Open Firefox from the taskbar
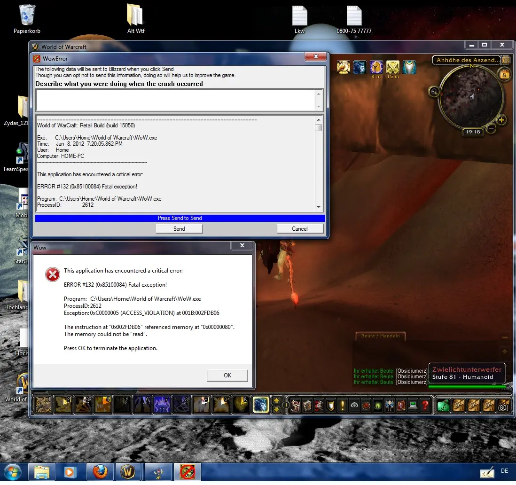 click(x=100, y=471)
